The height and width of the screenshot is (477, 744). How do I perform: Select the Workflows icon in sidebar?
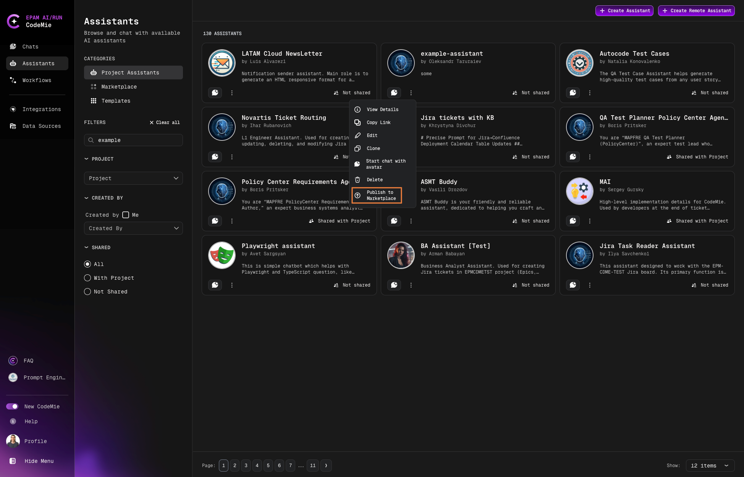coord(13,80)
